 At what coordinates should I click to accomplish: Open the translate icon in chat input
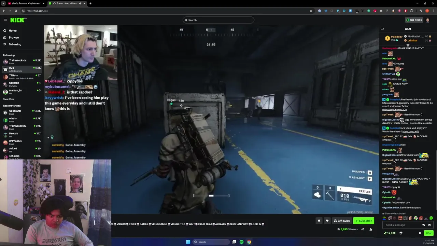tap(424, 225)
